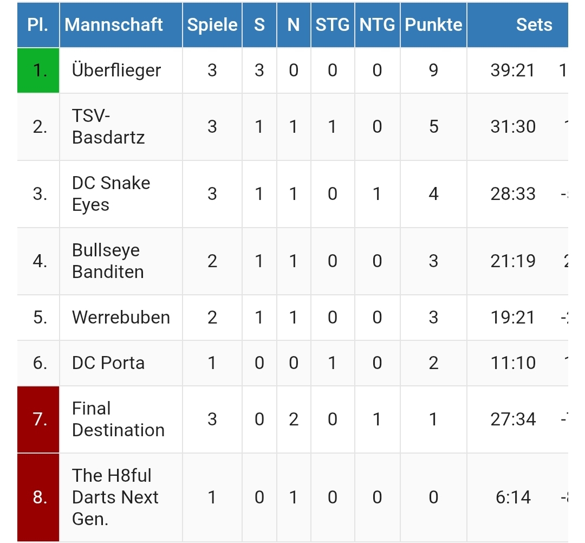This screenshot has width=585, height=543.
Task: Click the Spiele column header
Action: coord(212,25)
